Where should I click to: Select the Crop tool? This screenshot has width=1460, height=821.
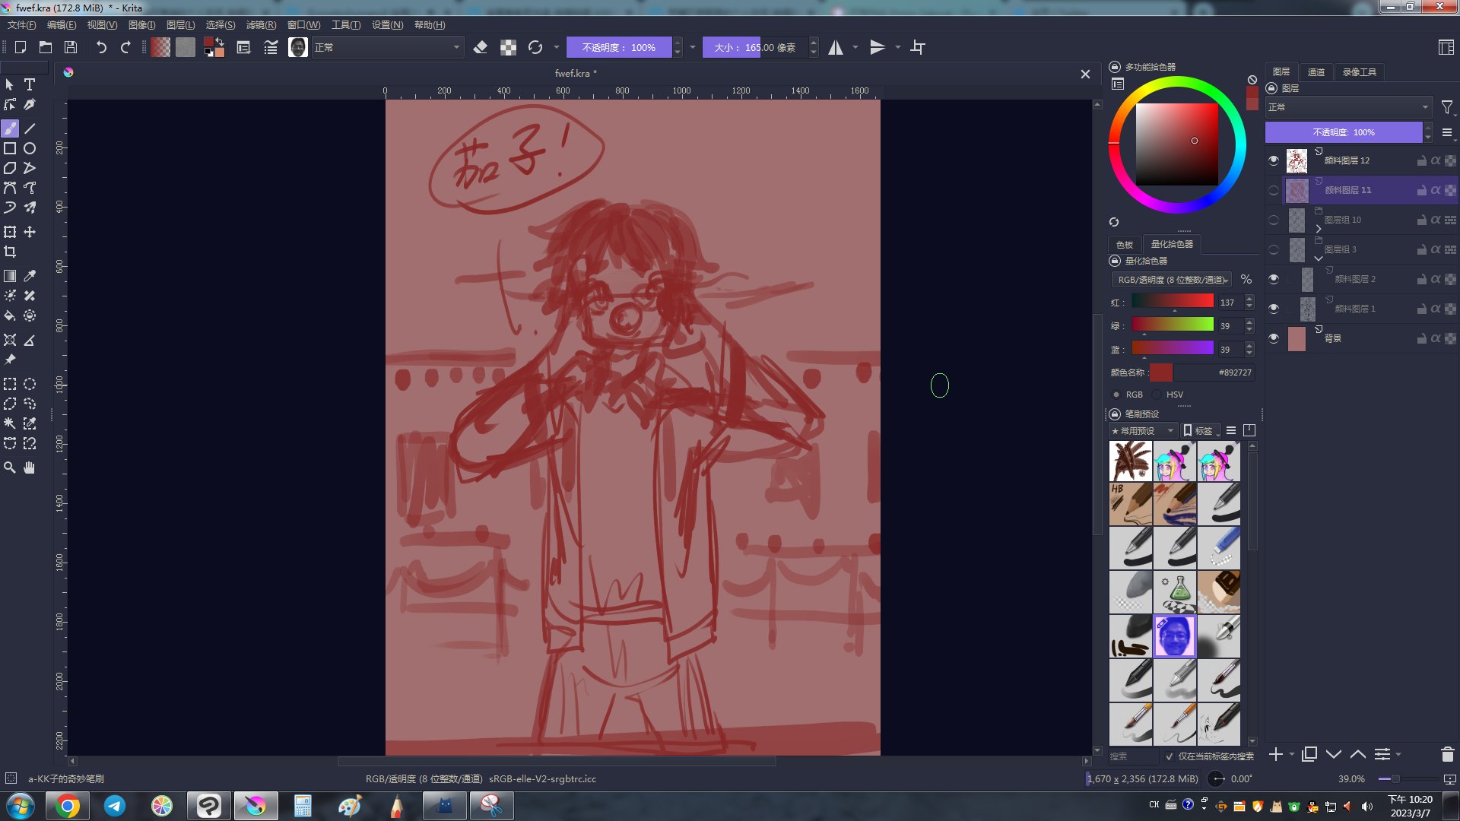click(10, 252)
